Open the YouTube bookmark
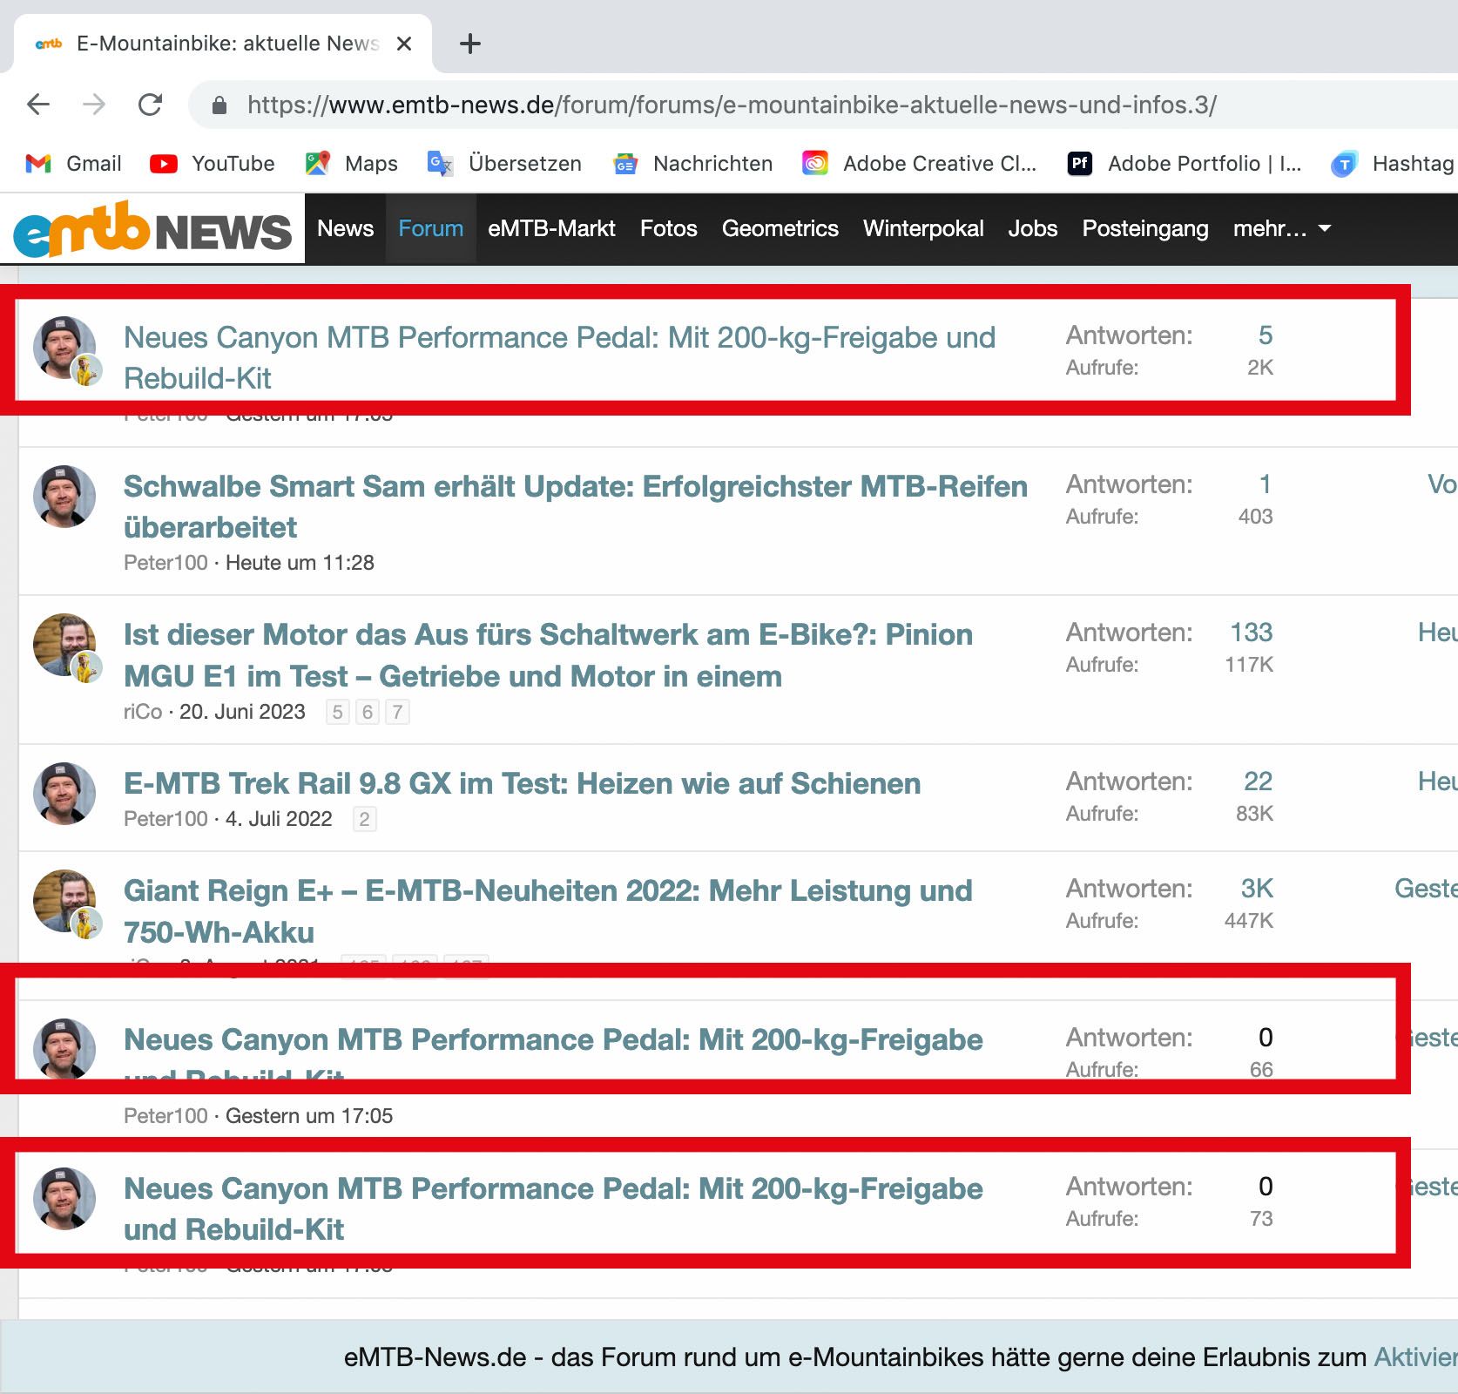 click(x=213, y=164)
